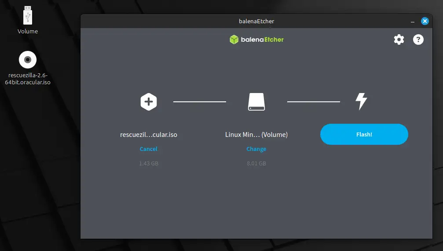This screenshot has width=443, height=251.
Task: Click the balenaEtcher window title bar text
Action: point(256,21)
